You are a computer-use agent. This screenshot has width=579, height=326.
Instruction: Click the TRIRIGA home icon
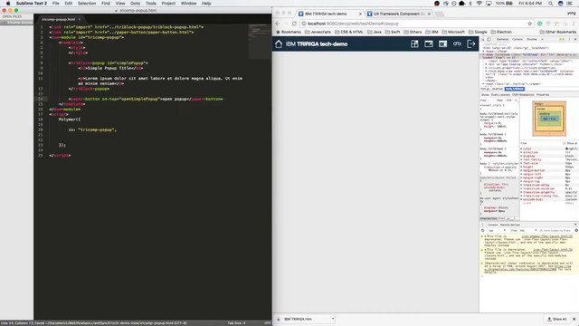[x=279, y=44]
